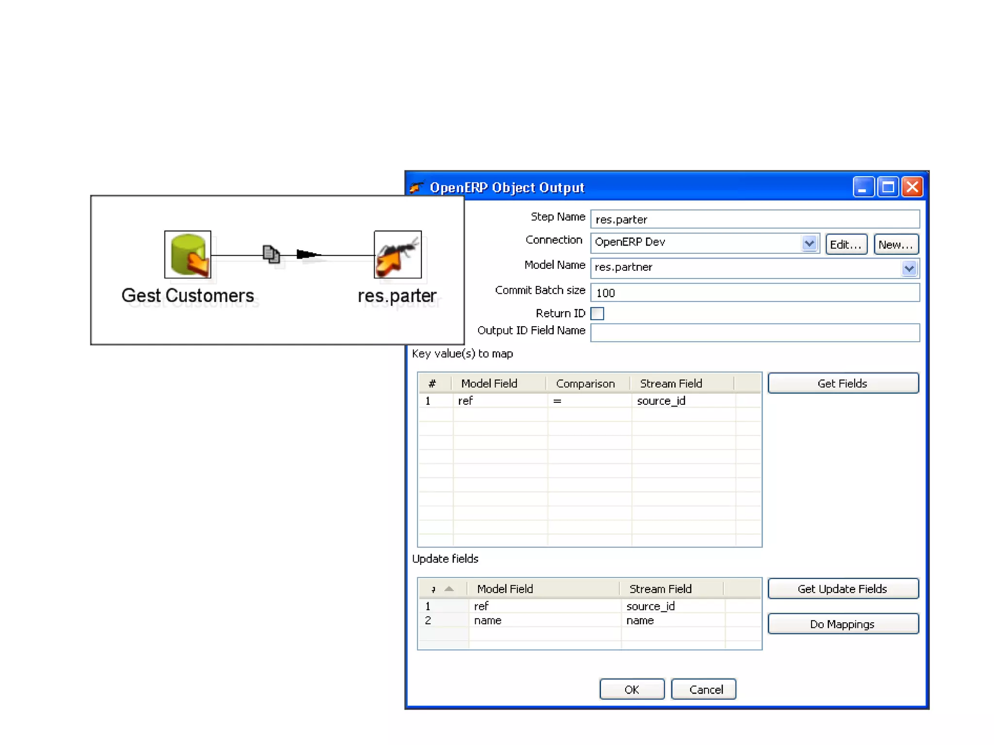Maximize the OpenERP Object Output window

click(888, 187)
